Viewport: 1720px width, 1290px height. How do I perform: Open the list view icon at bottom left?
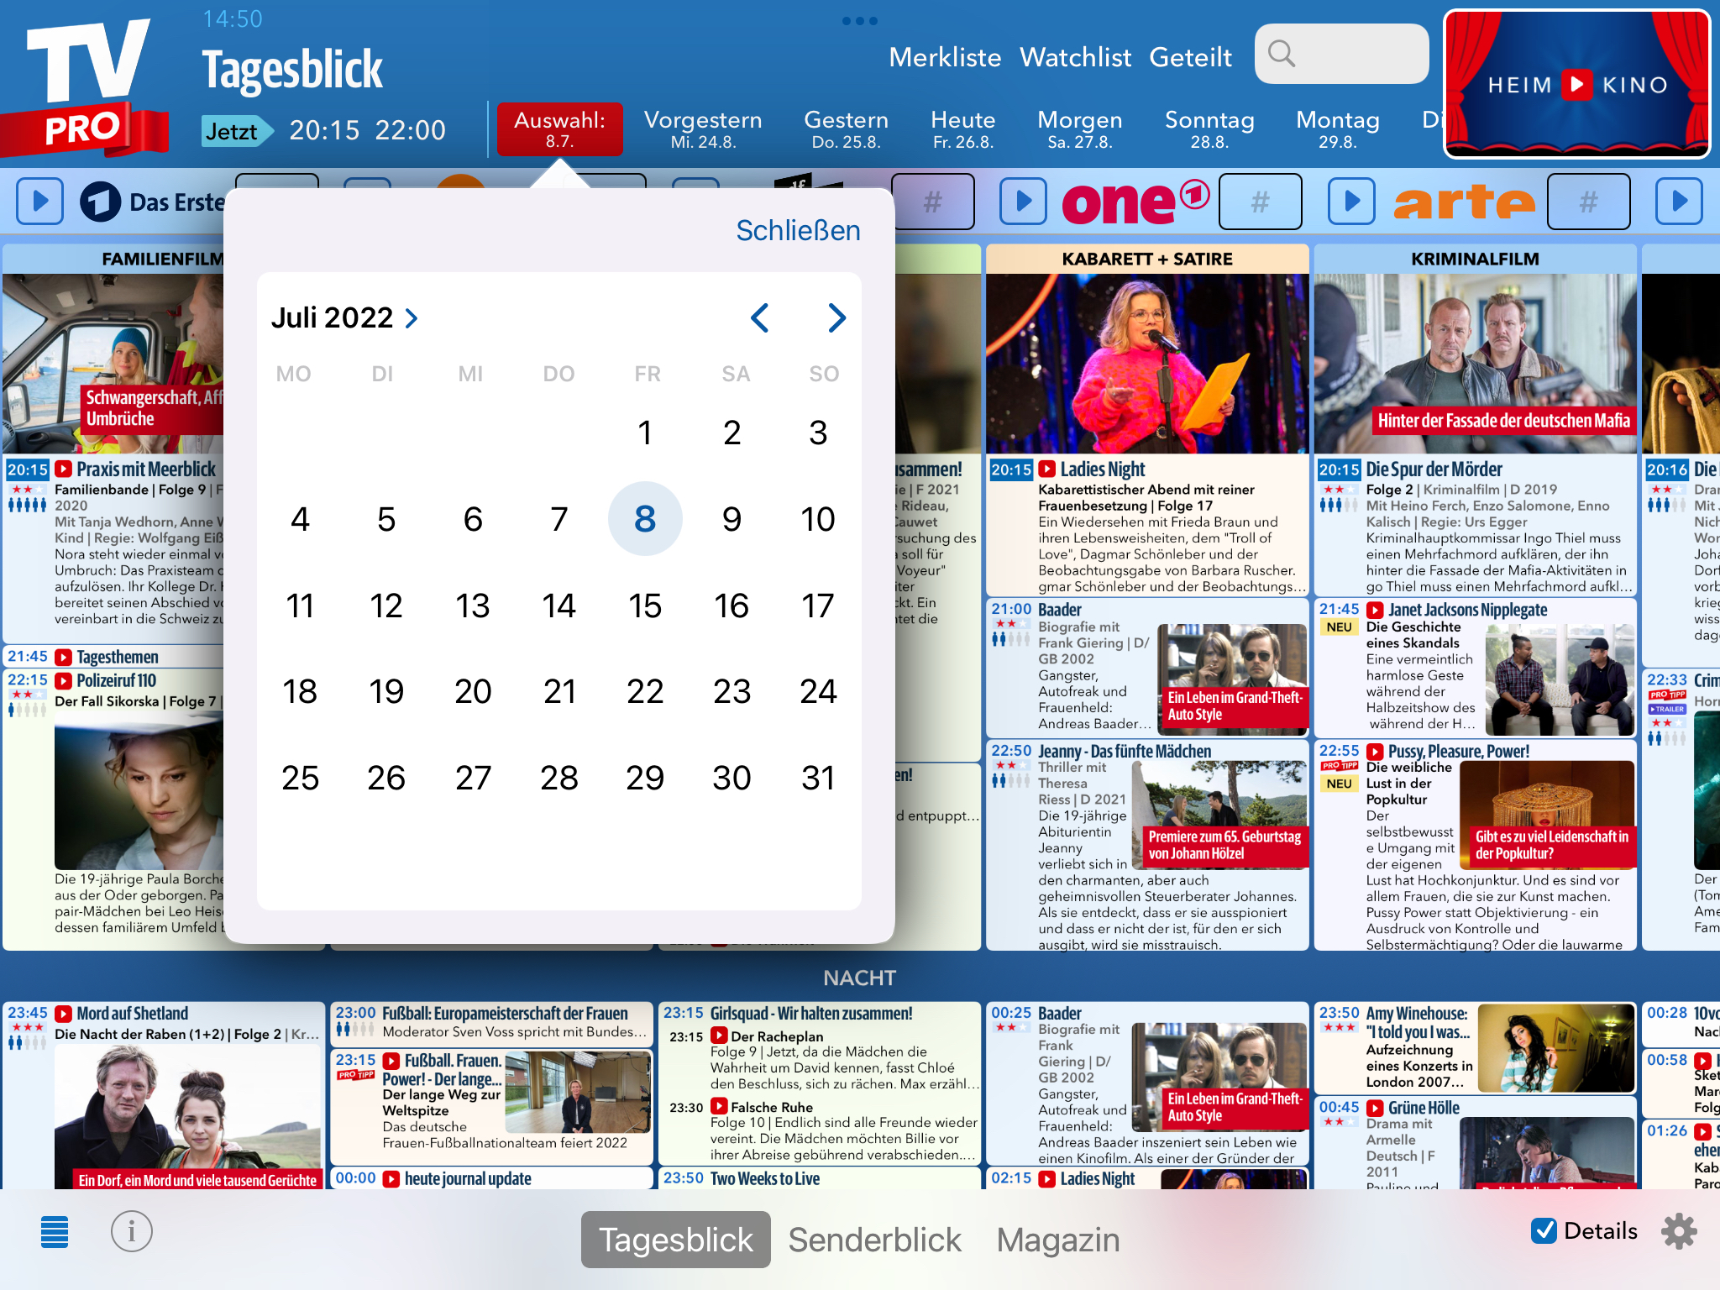[55, 1232]
